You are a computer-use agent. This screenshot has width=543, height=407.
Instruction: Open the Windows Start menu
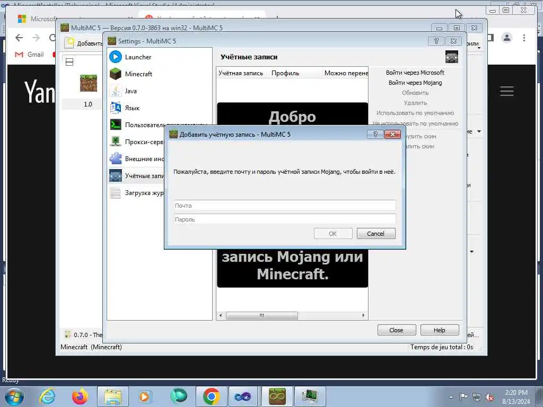[14, 396]
